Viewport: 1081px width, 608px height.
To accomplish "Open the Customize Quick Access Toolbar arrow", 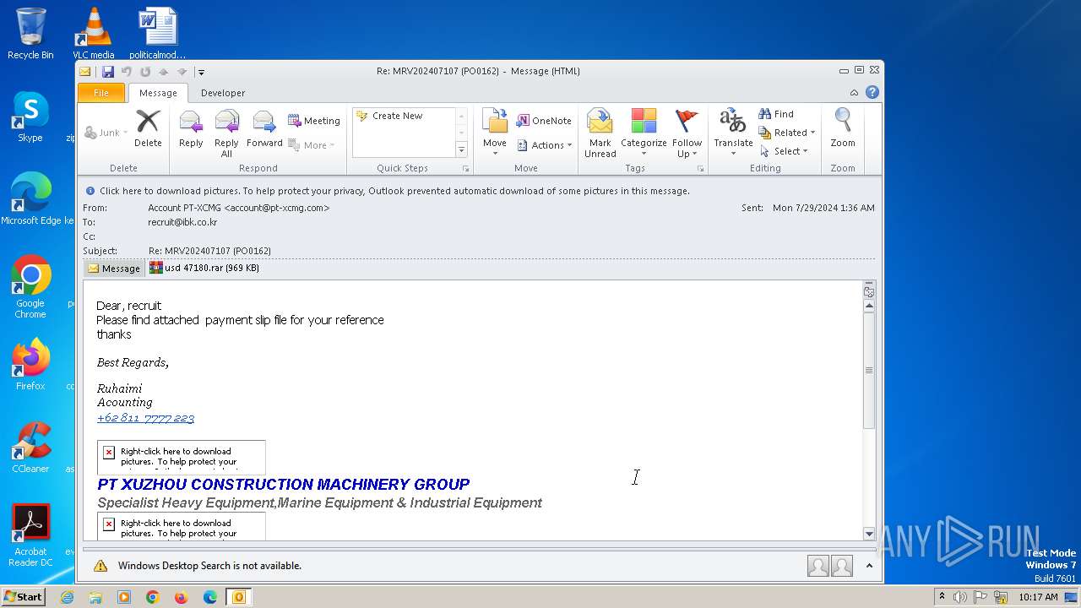I will pos(201,73).
